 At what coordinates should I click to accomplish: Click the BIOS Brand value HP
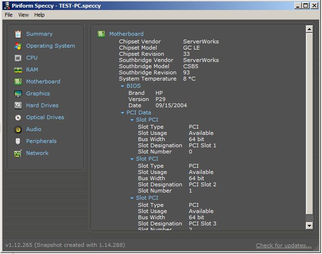point(159,93)
